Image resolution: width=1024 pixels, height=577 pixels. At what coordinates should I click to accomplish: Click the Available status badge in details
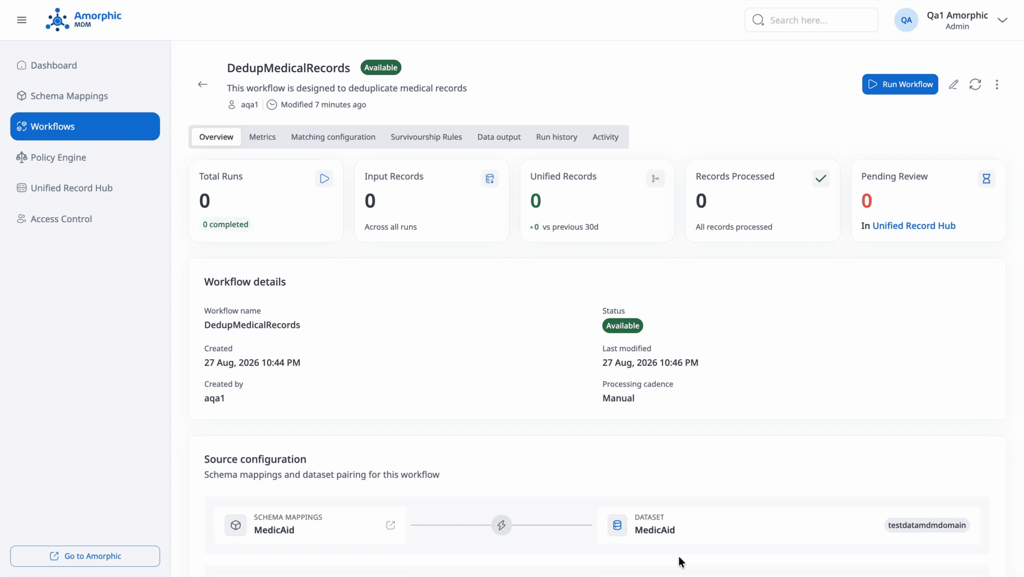coord(623,325)
